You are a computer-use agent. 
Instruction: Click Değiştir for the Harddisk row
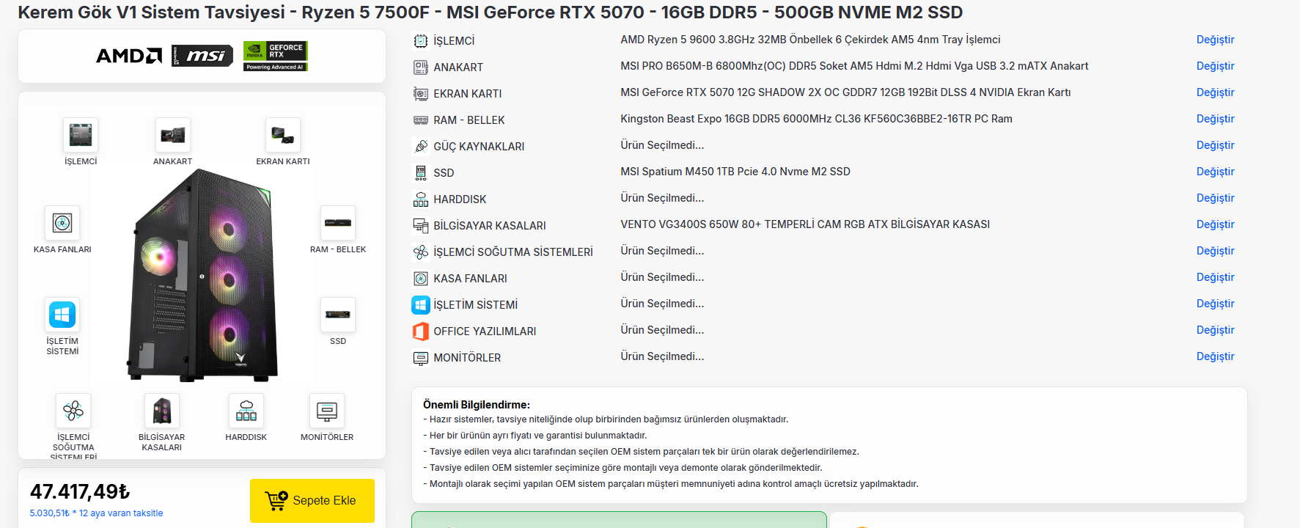(1215, 198)
